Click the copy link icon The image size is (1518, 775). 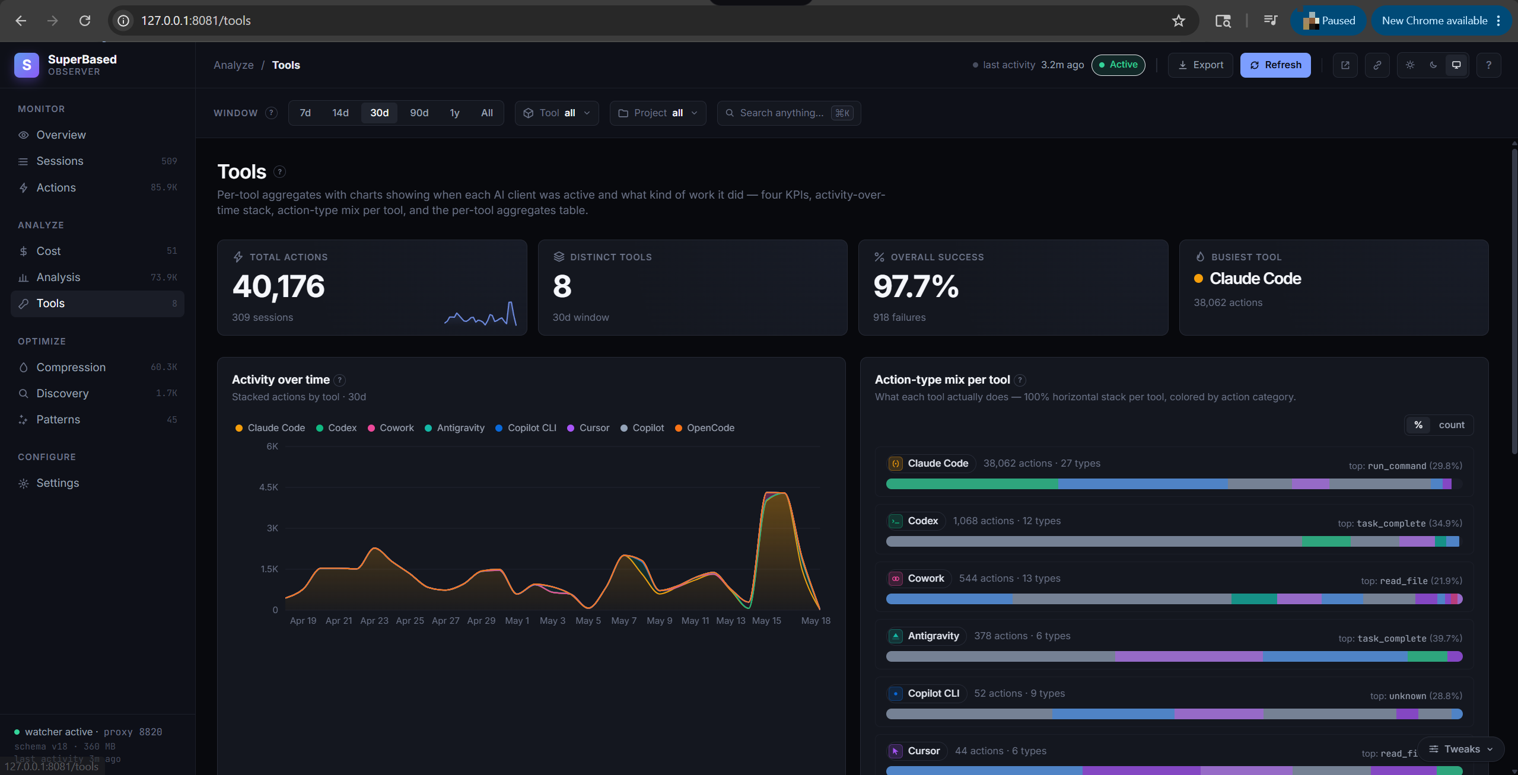[x=1377, y=65]
